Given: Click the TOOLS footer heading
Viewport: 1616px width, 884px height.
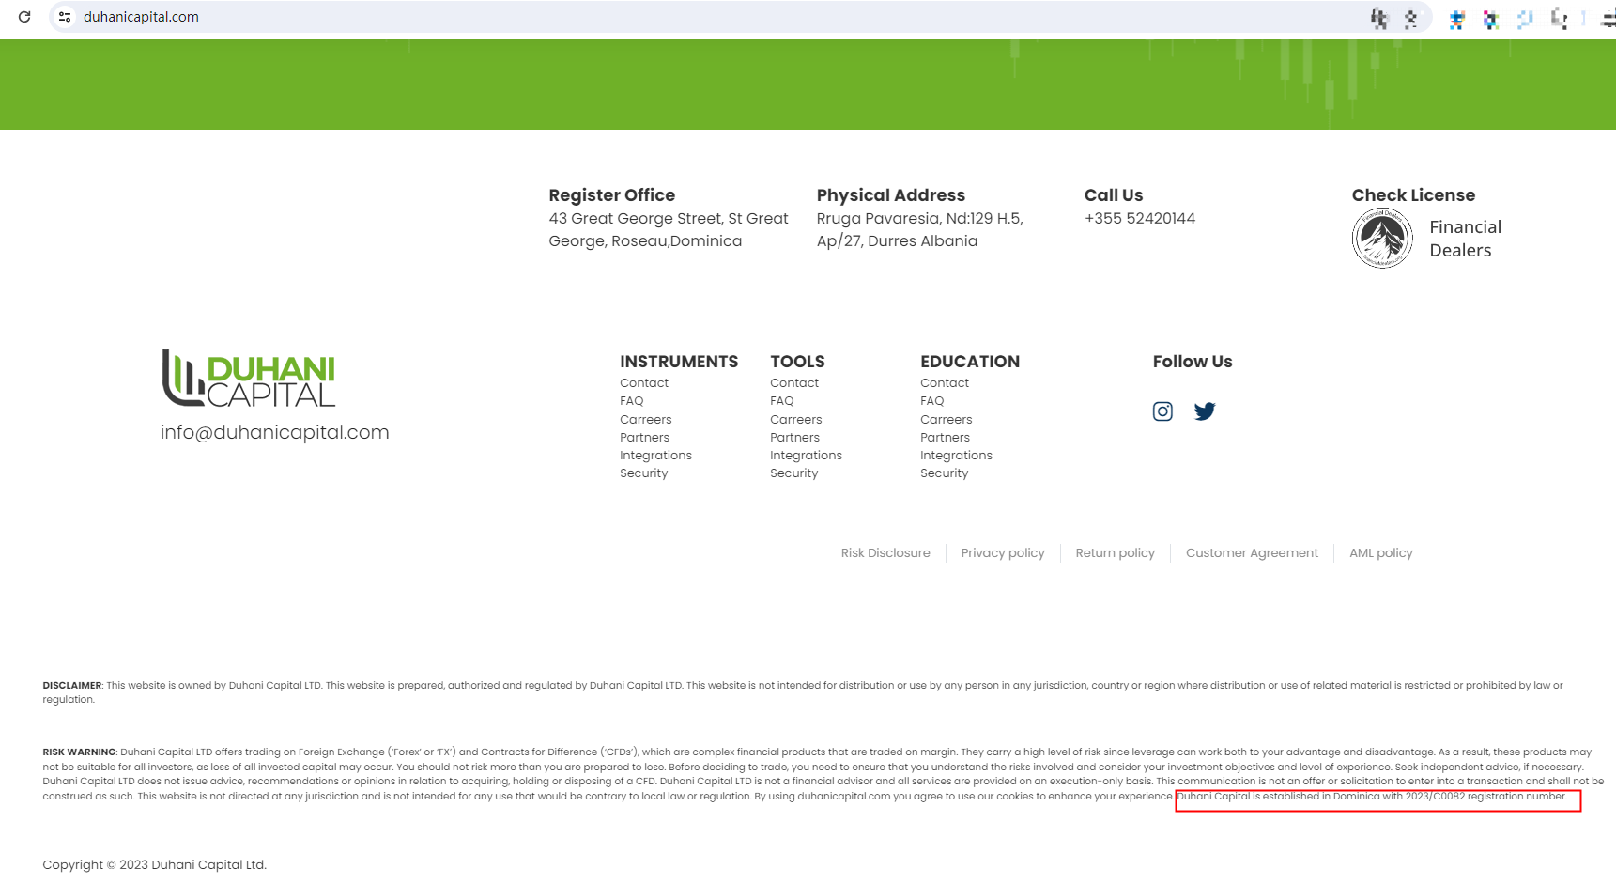Looking at the screenshot, I should [x=797, y=362].
